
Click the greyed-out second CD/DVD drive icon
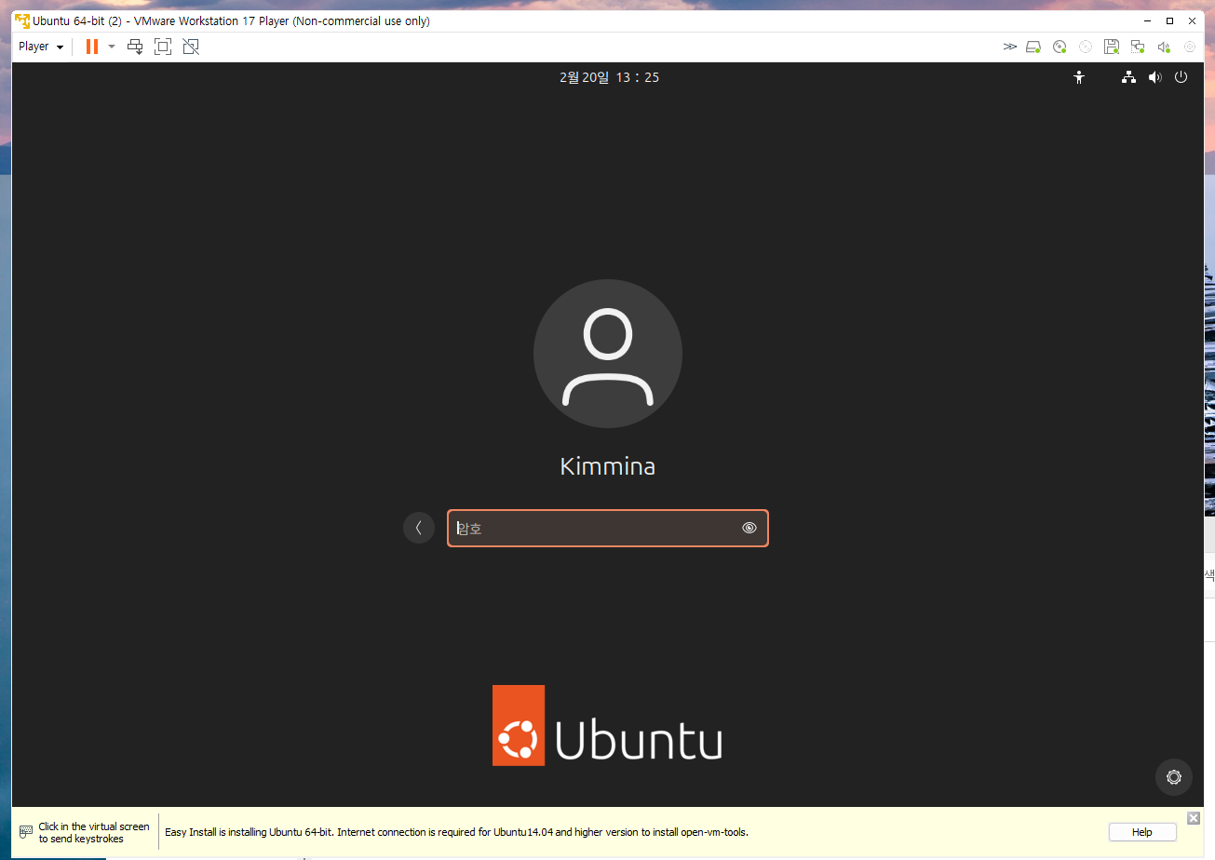point(1086,47)
